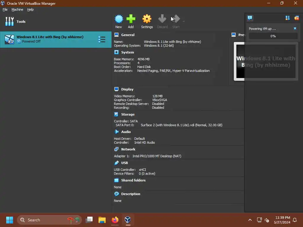The height and width of the screenshot is (227, 303).
Task: Open the Display section icon
Action: tap(116, 89)
